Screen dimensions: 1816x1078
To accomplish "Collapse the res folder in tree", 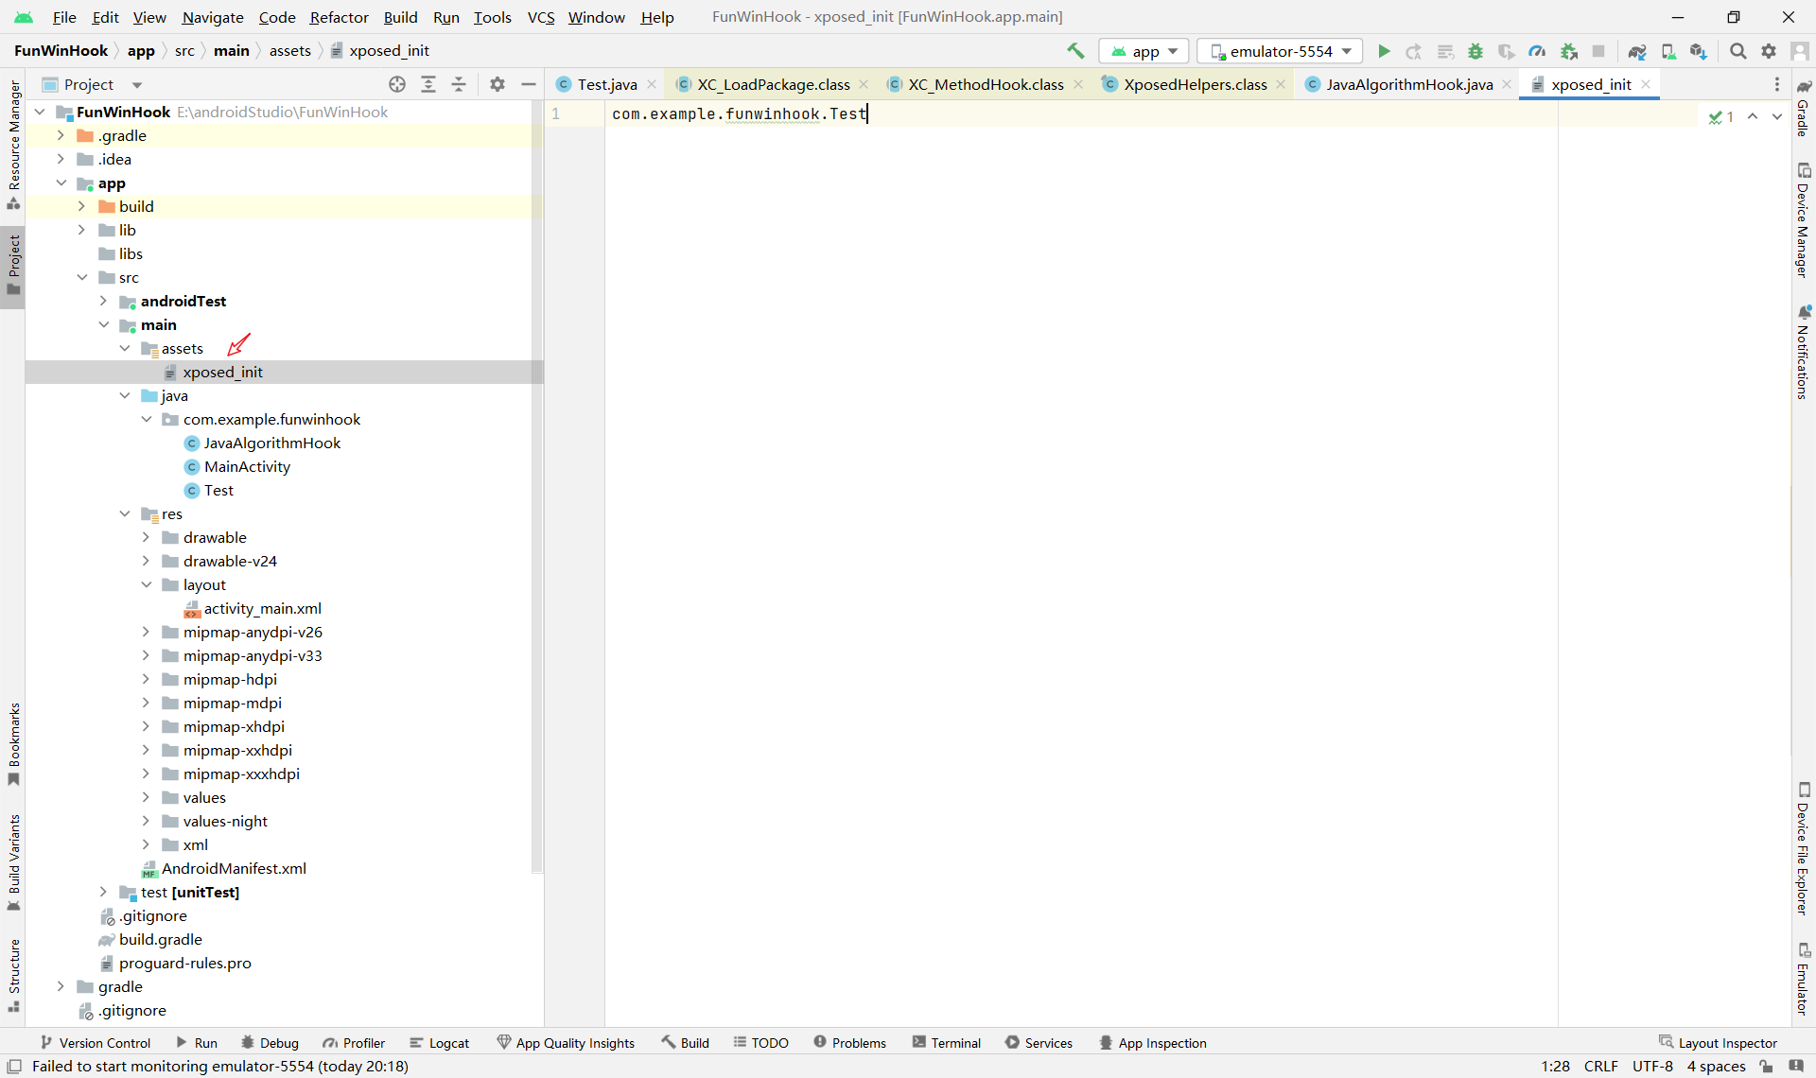I will pos(125,513).
